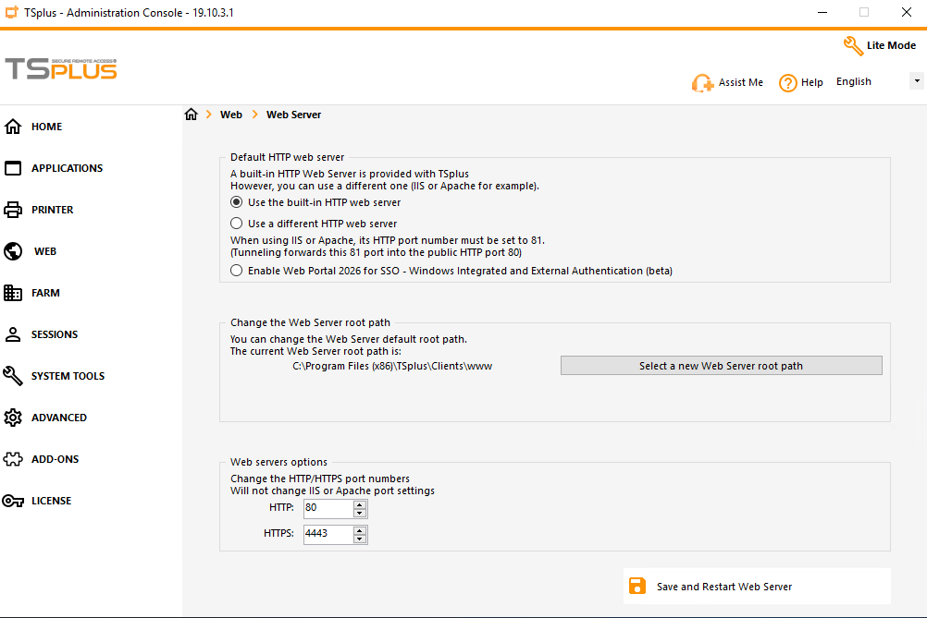This screenshot has height=618, width=927.
Task: Decrease the HTTPS port using the stepper
Action: tap(359, 538)
